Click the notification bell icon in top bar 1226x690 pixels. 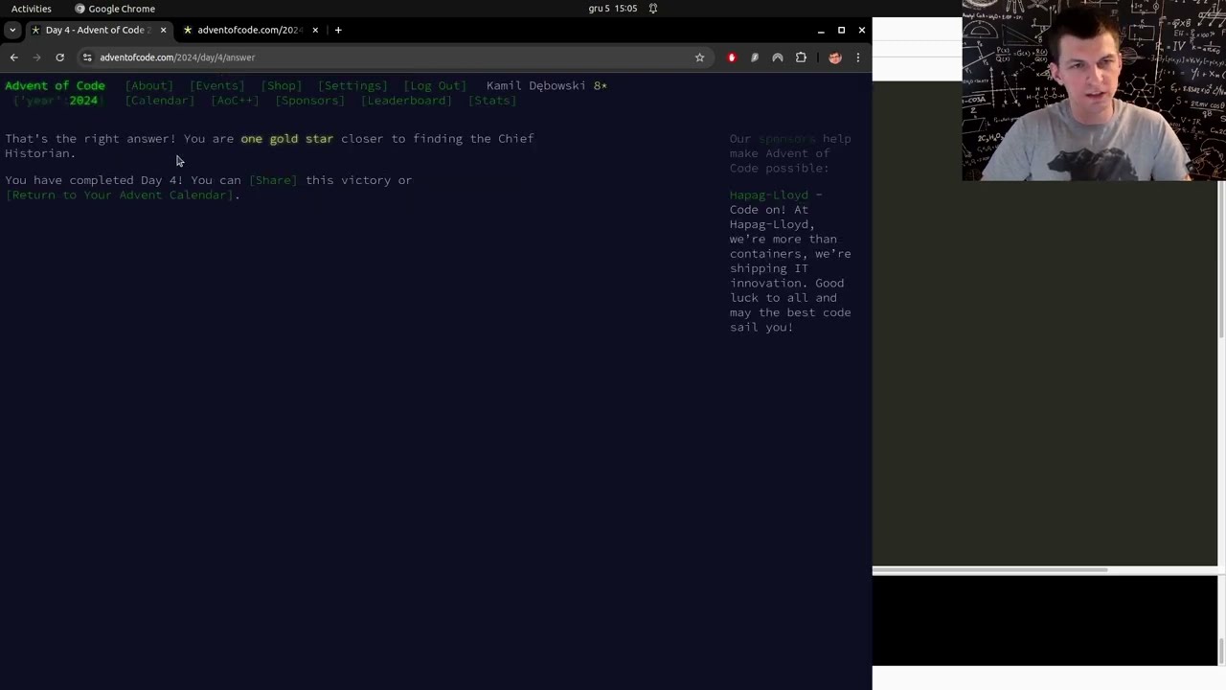(653, 9)
